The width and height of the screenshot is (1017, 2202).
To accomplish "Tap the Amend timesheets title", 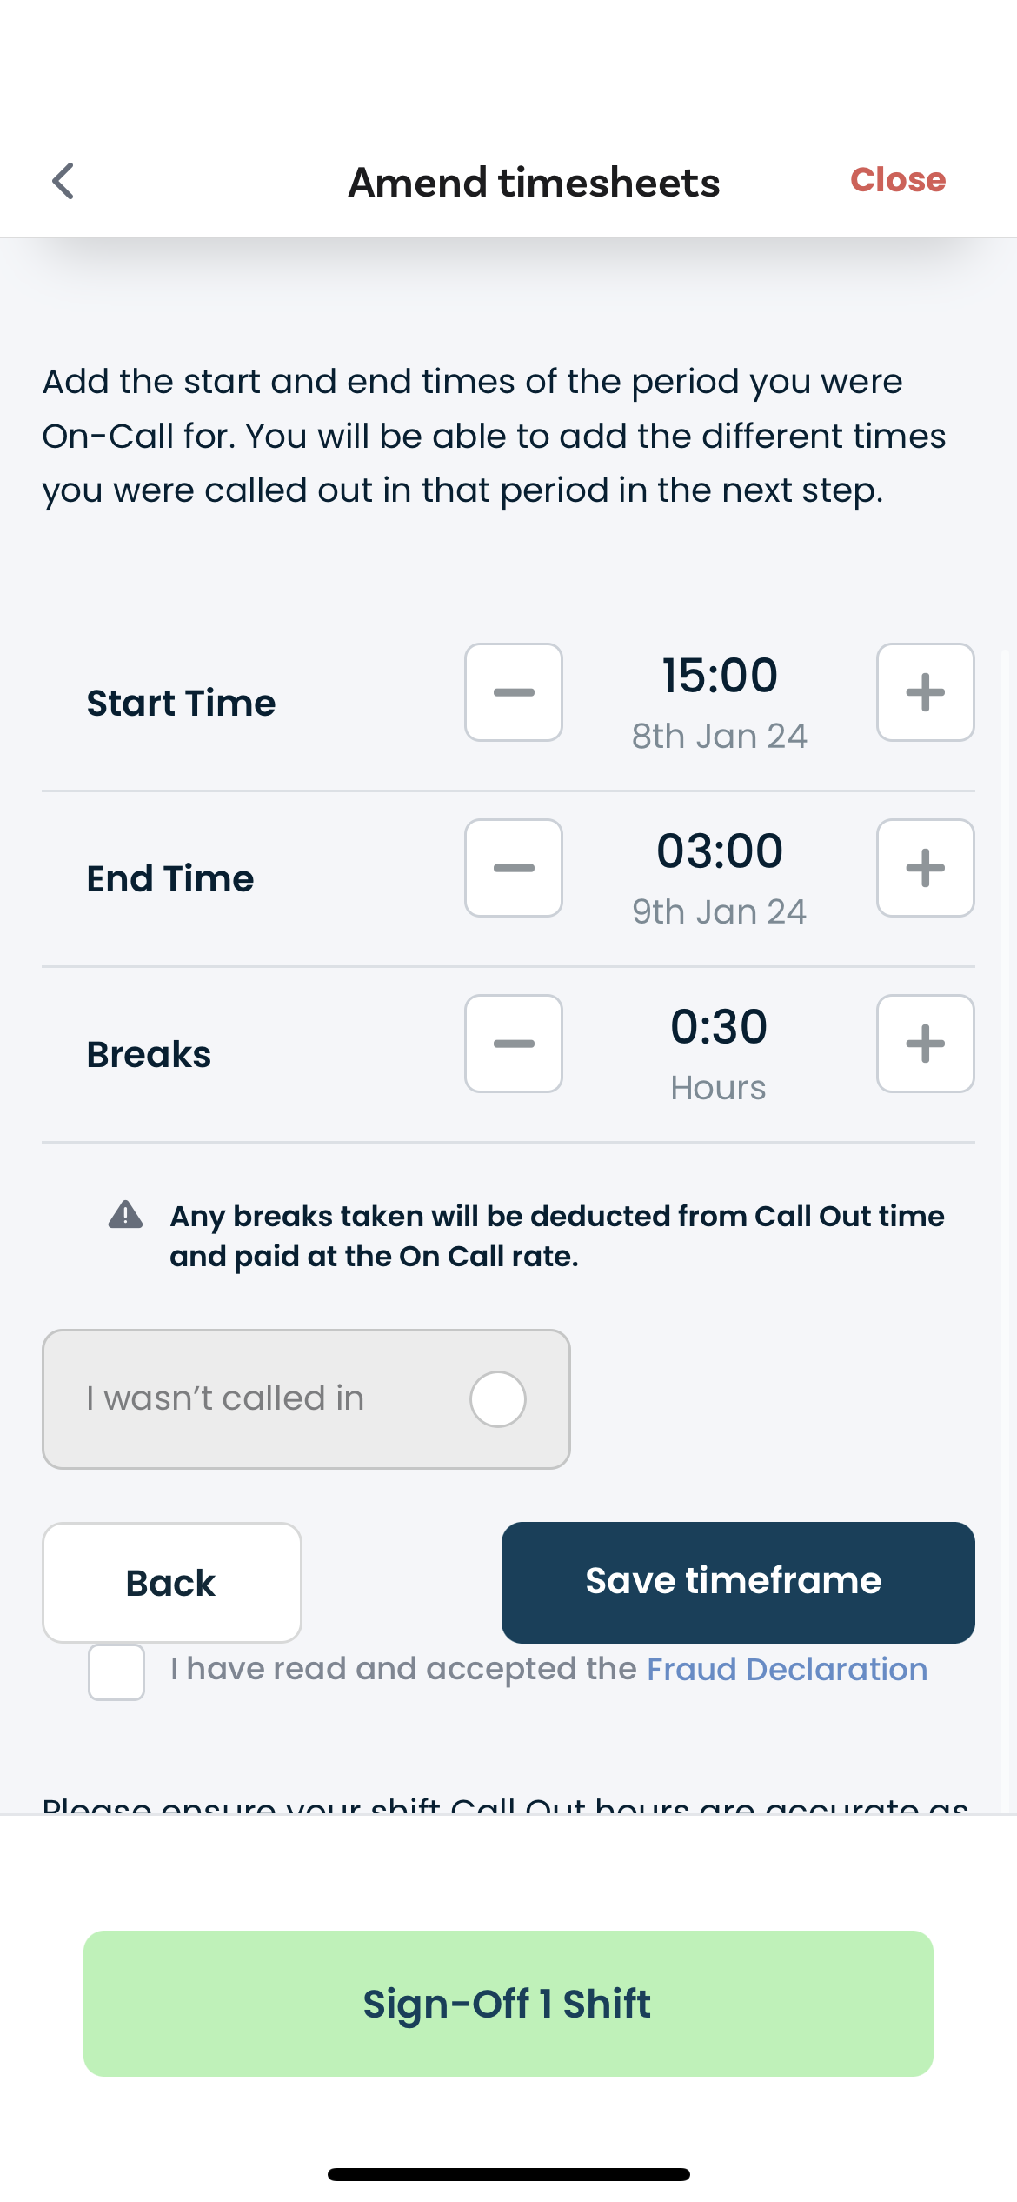I will (x=534, y=181).
